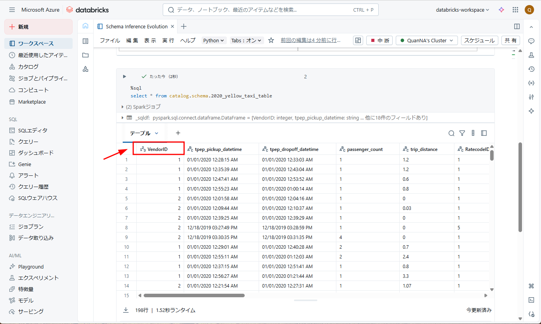This screenshot has height=324, width=541.
Task: Toggle the results table side panel icon
Action: (x=484, y=133)
